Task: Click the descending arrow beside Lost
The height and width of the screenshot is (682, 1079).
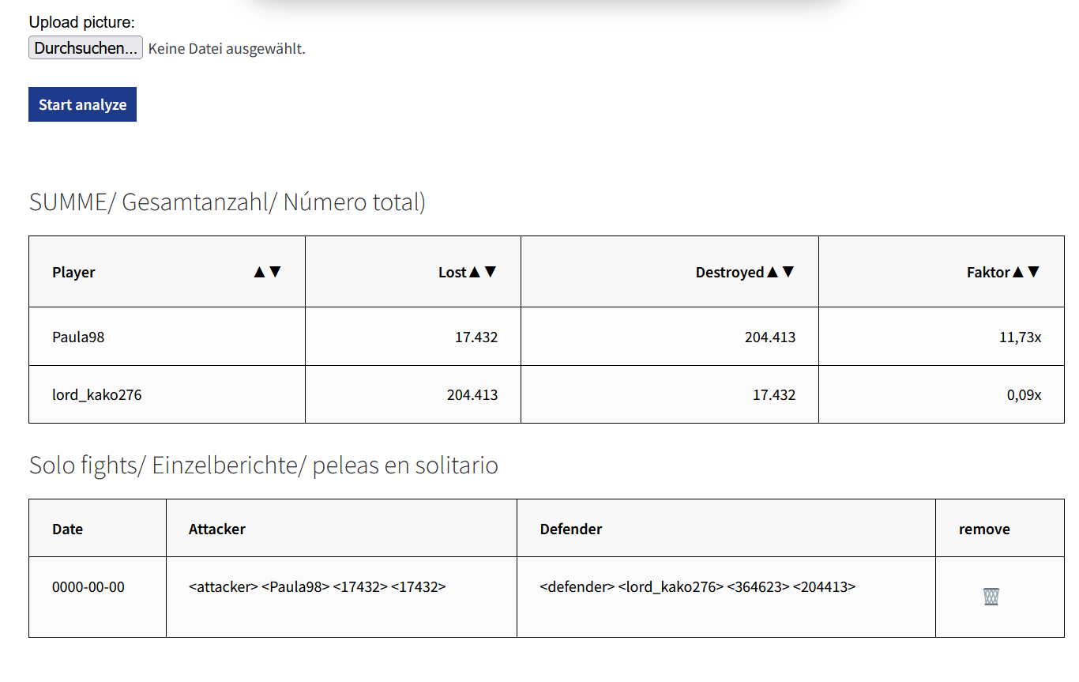Action: (491, 272)
